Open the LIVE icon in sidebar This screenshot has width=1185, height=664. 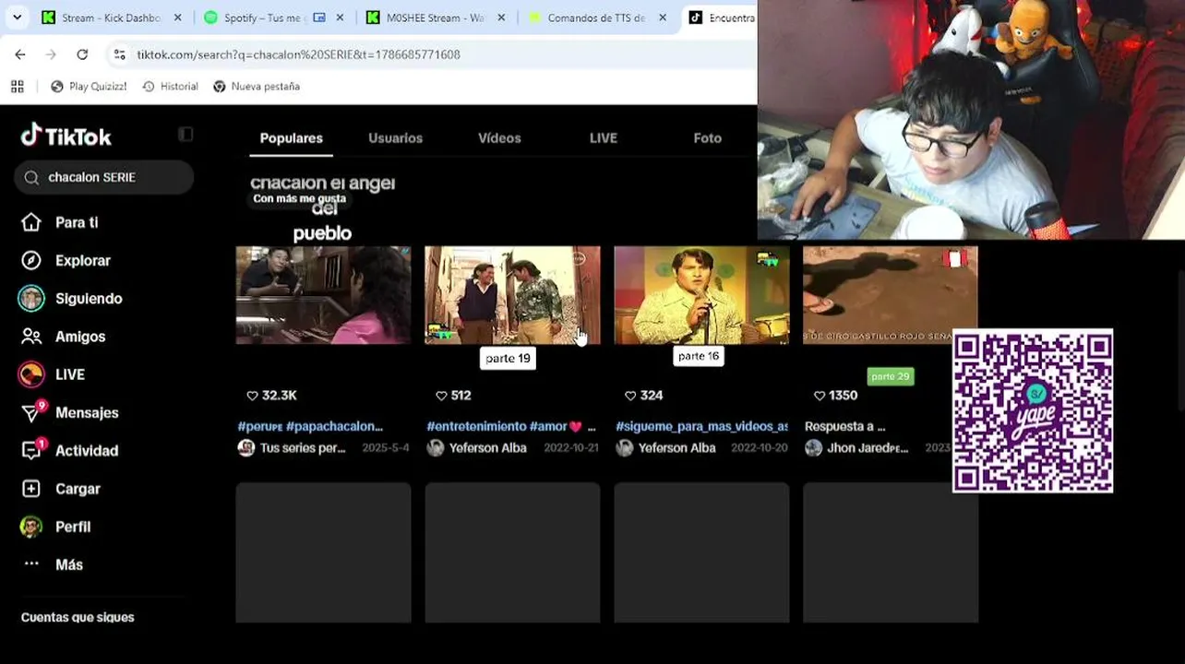tap(31, 374)
